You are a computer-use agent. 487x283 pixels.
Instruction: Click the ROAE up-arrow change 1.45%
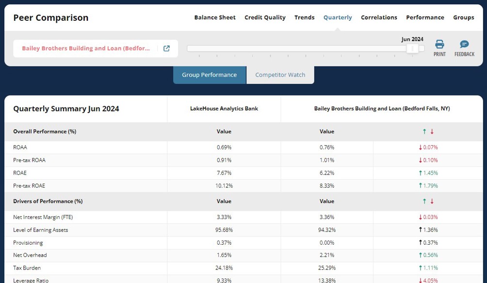click(x=428, y=173)
